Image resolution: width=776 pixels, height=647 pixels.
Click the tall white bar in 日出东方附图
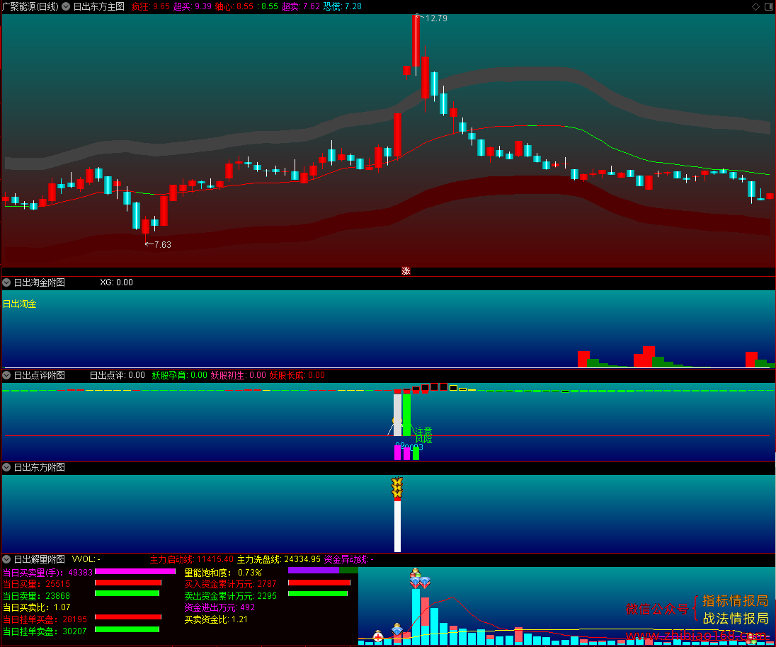397,526
